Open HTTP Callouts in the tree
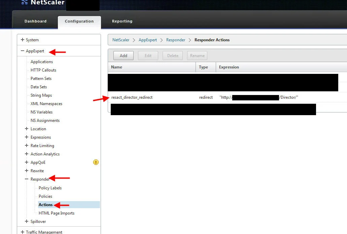The width and height of the screenshot is (347, 234). coord(43,70)
